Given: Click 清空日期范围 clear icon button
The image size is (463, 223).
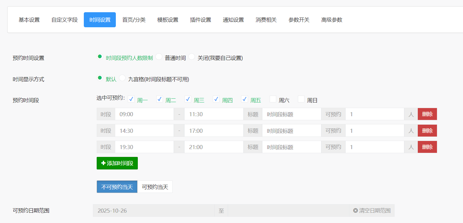Looking at the screenshot, I should [372, 210].
